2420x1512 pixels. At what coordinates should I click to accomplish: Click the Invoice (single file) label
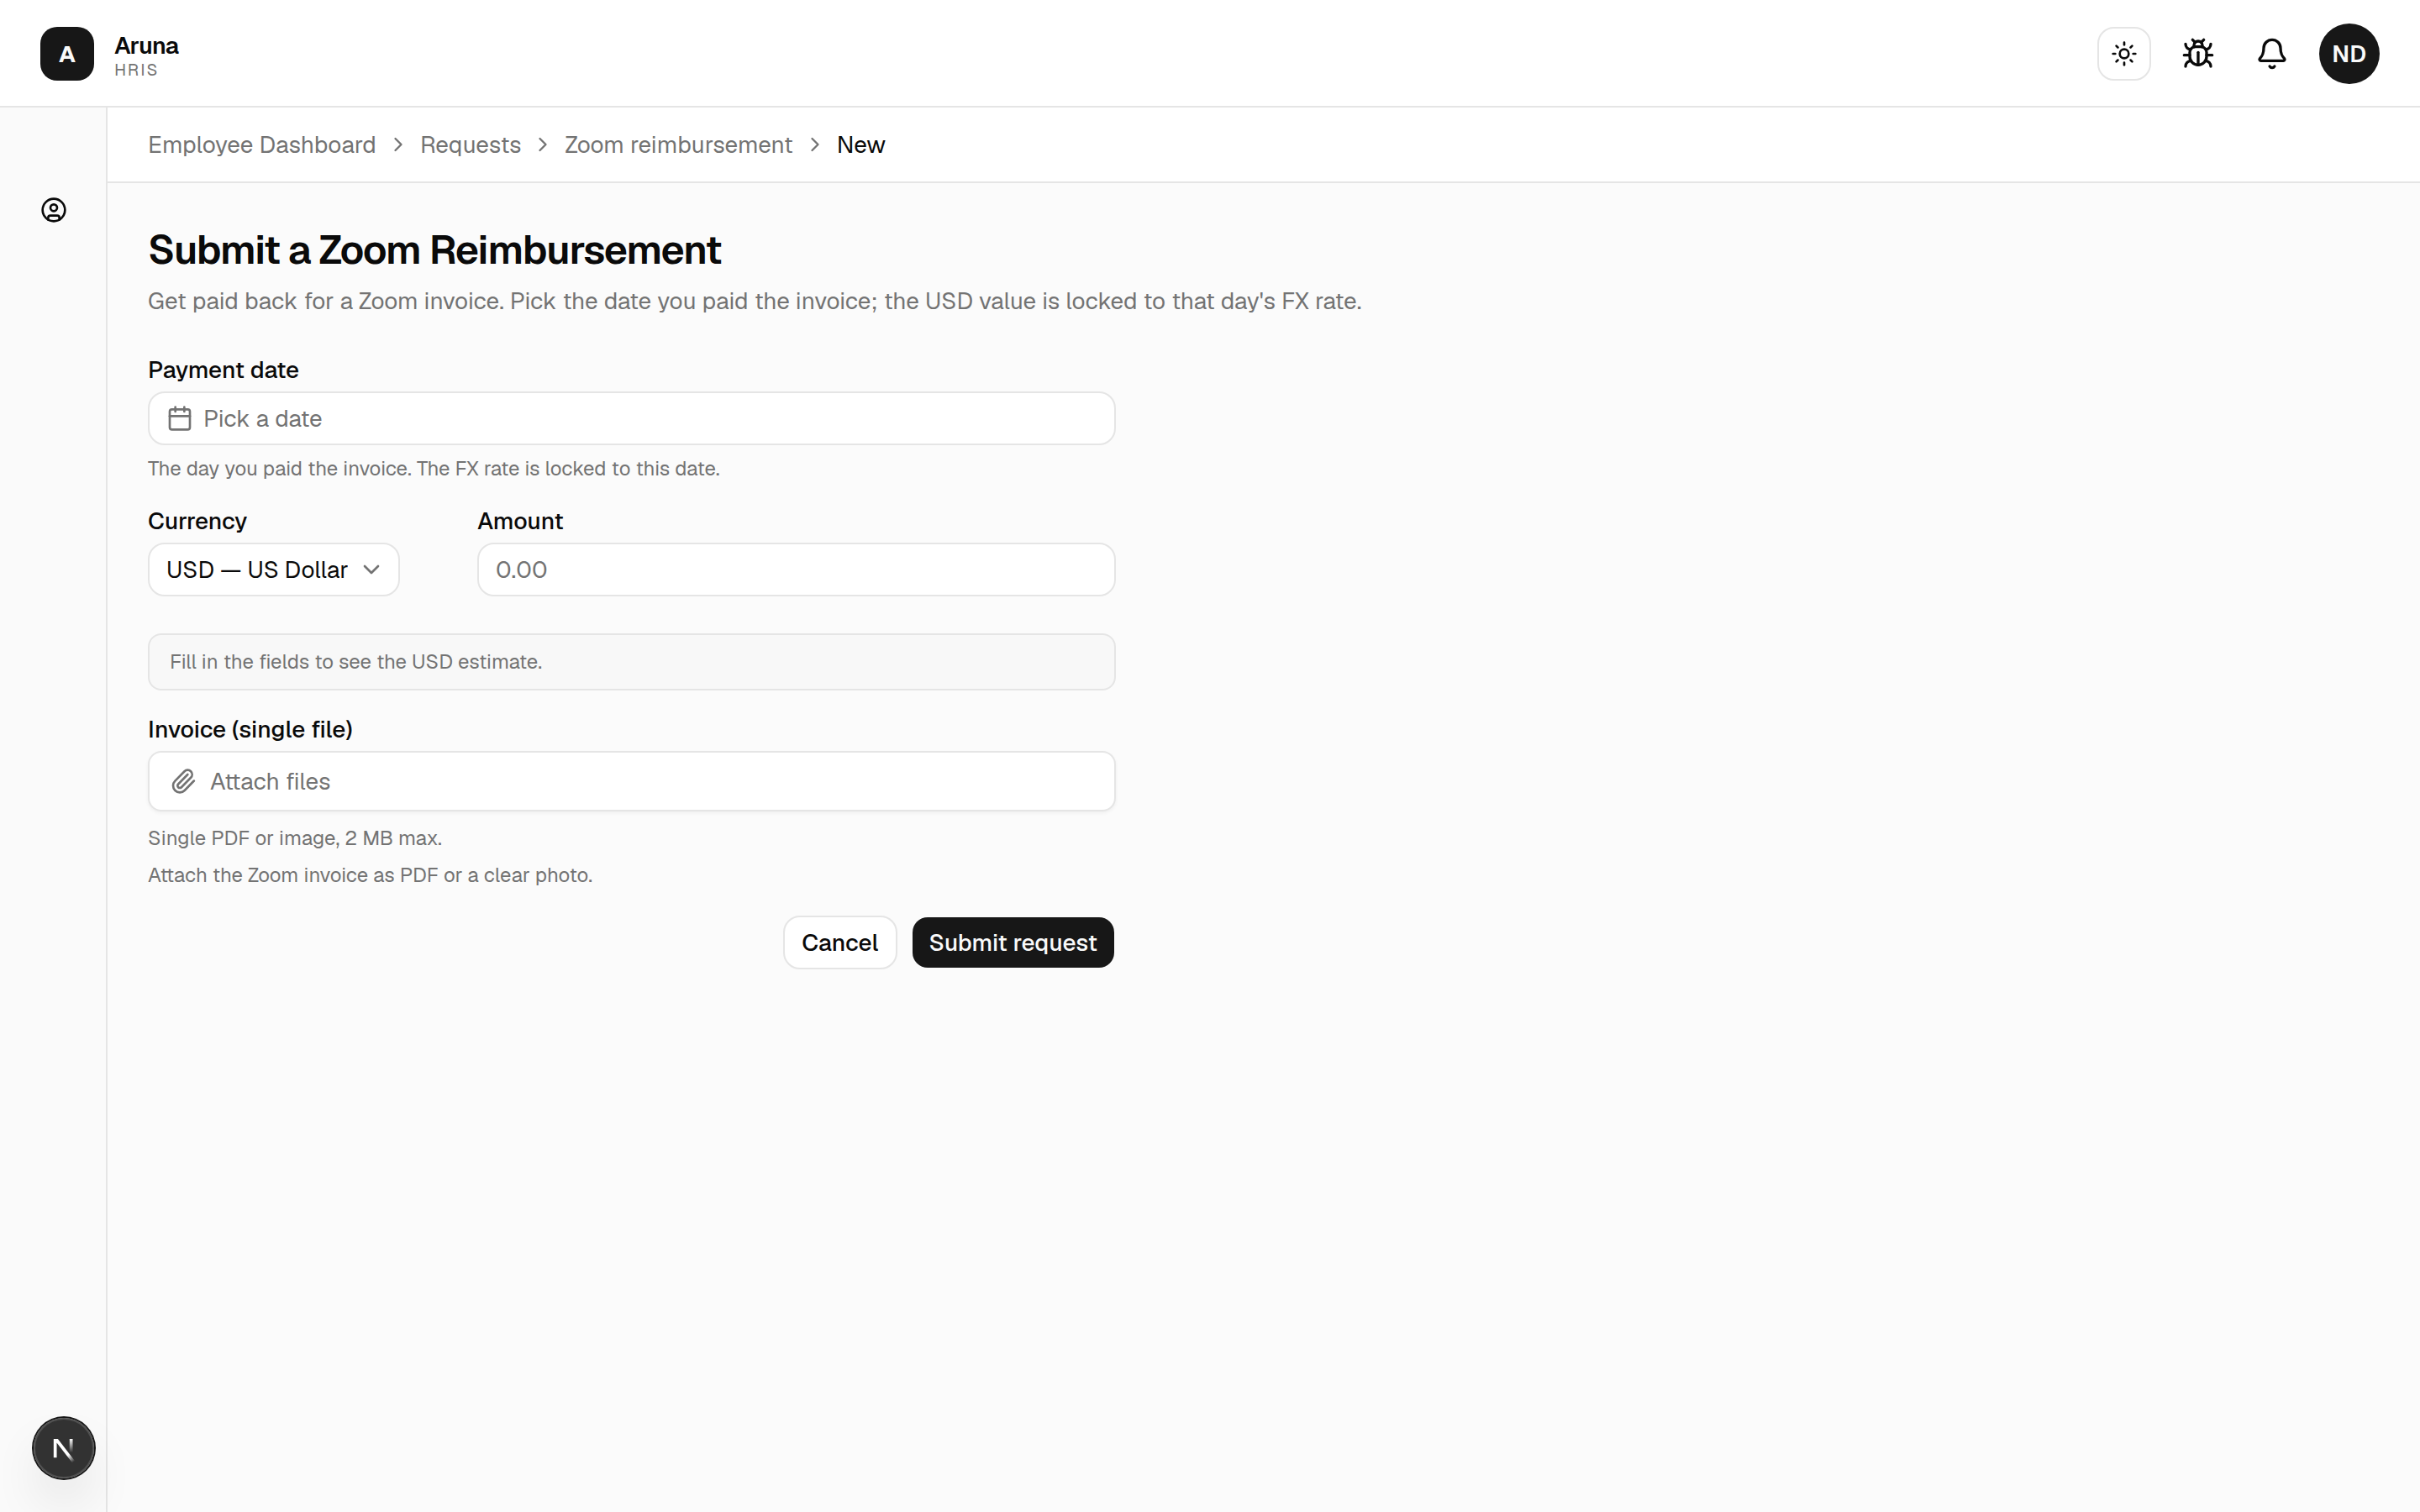pos(250,730)
